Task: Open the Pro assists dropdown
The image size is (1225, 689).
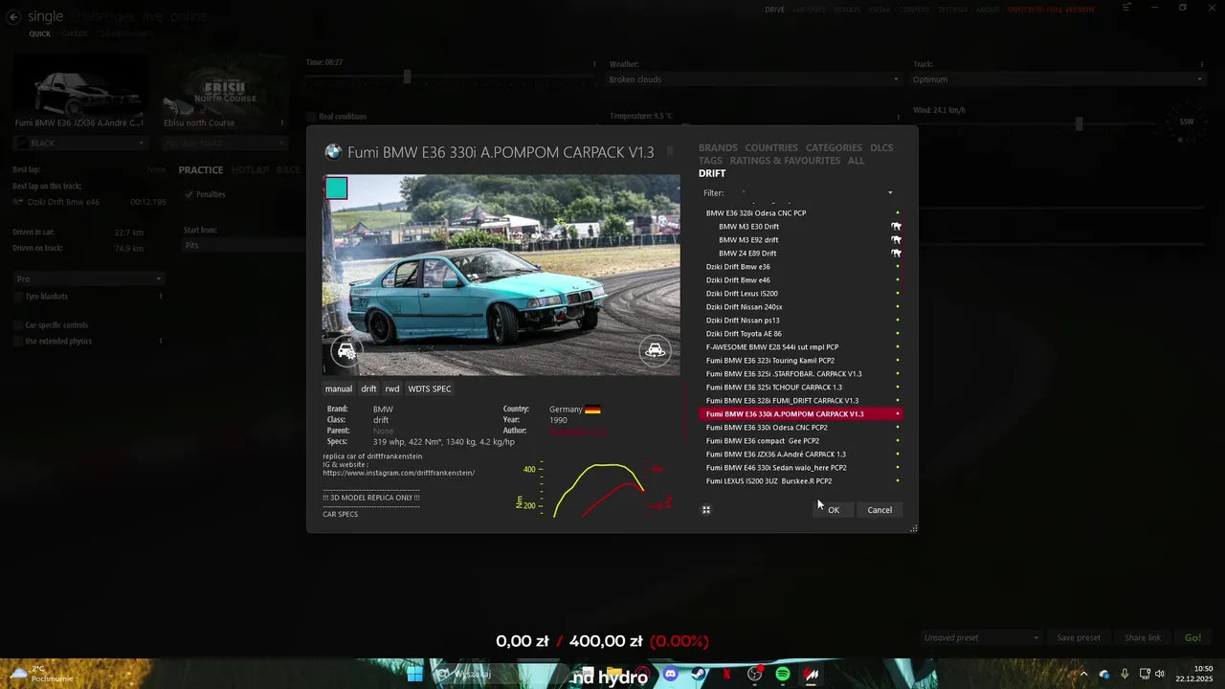Action: [88, 279]
